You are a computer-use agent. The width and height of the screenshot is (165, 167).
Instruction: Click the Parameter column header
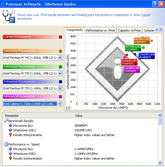tap(38, 116)
